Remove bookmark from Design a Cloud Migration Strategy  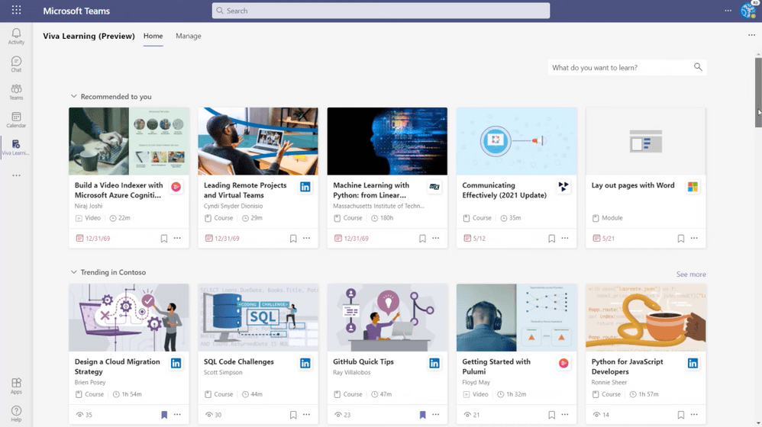(x=163, y=415)
